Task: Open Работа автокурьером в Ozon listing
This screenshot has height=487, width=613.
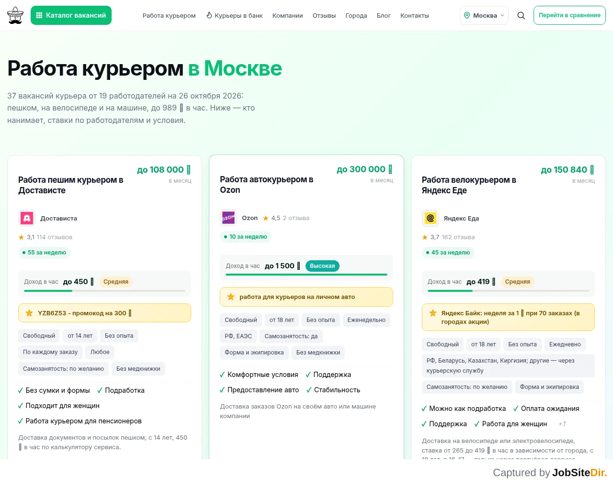Action: click(x=267, y=185)
